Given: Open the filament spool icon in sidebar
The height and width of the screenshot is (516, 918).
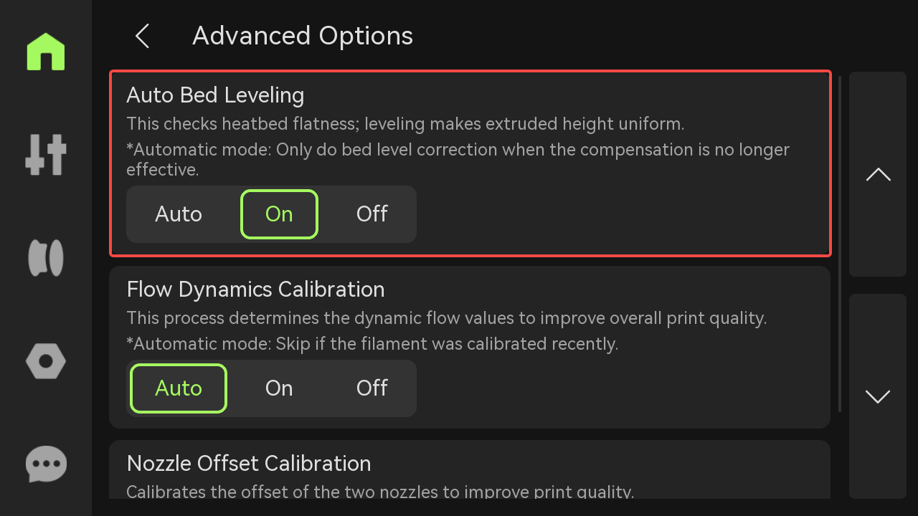Looking at the screenshot, I should click(x=46, y=258).
